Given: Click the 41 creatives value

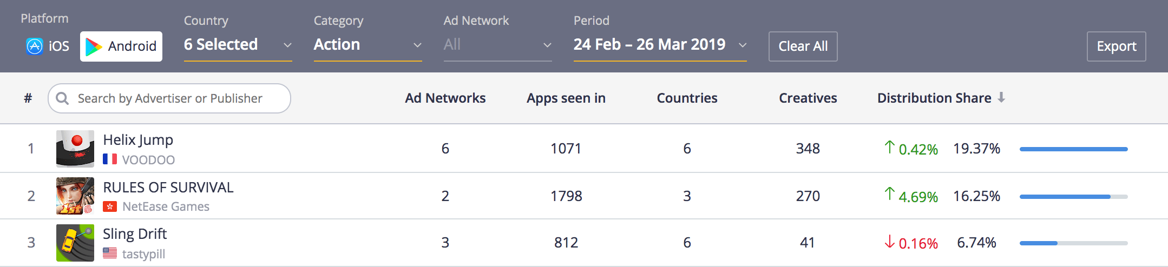Looking at the screenshot, I should pos(808,243).
